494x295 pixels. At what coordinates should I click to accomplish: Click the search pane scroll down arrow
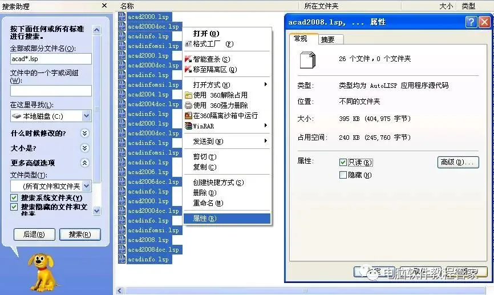(x=97, y=211)
